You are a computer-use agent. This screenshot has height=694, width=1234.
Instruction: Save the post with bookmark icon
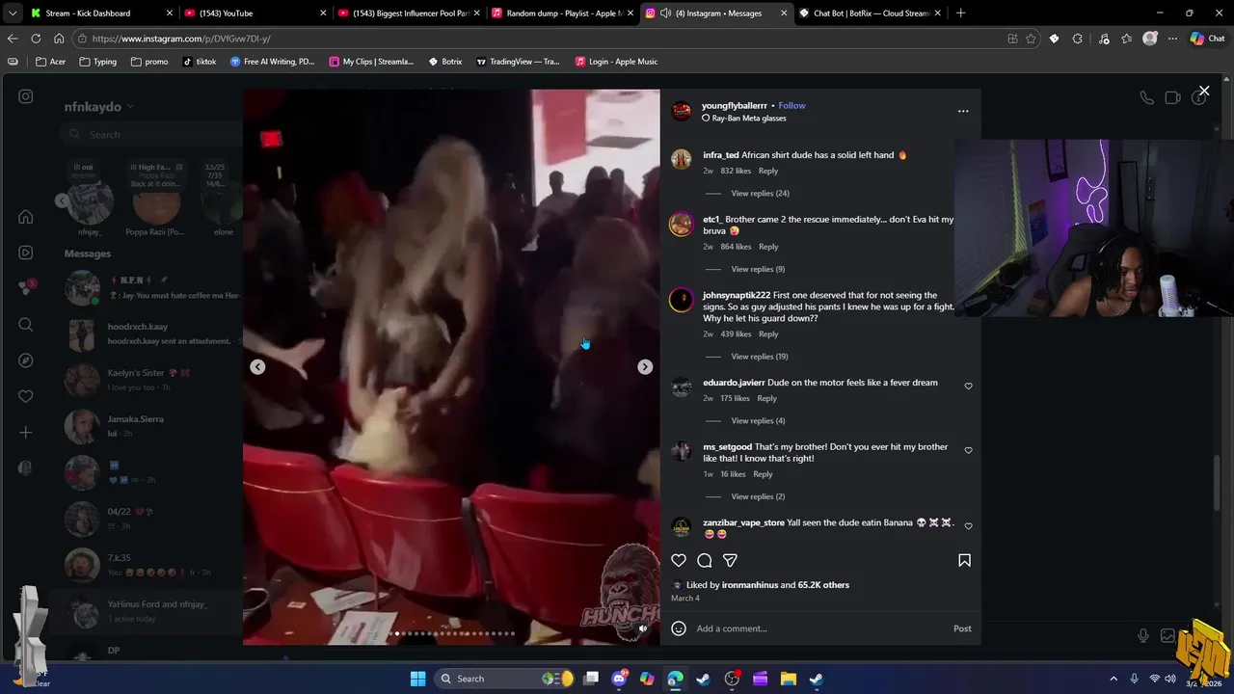point(964,560)
